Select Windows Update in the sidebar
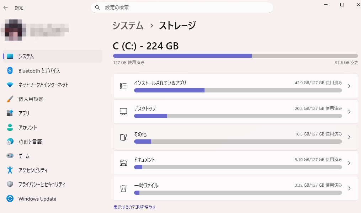Screen dimensions: 361x213 (x=37, y=199)
